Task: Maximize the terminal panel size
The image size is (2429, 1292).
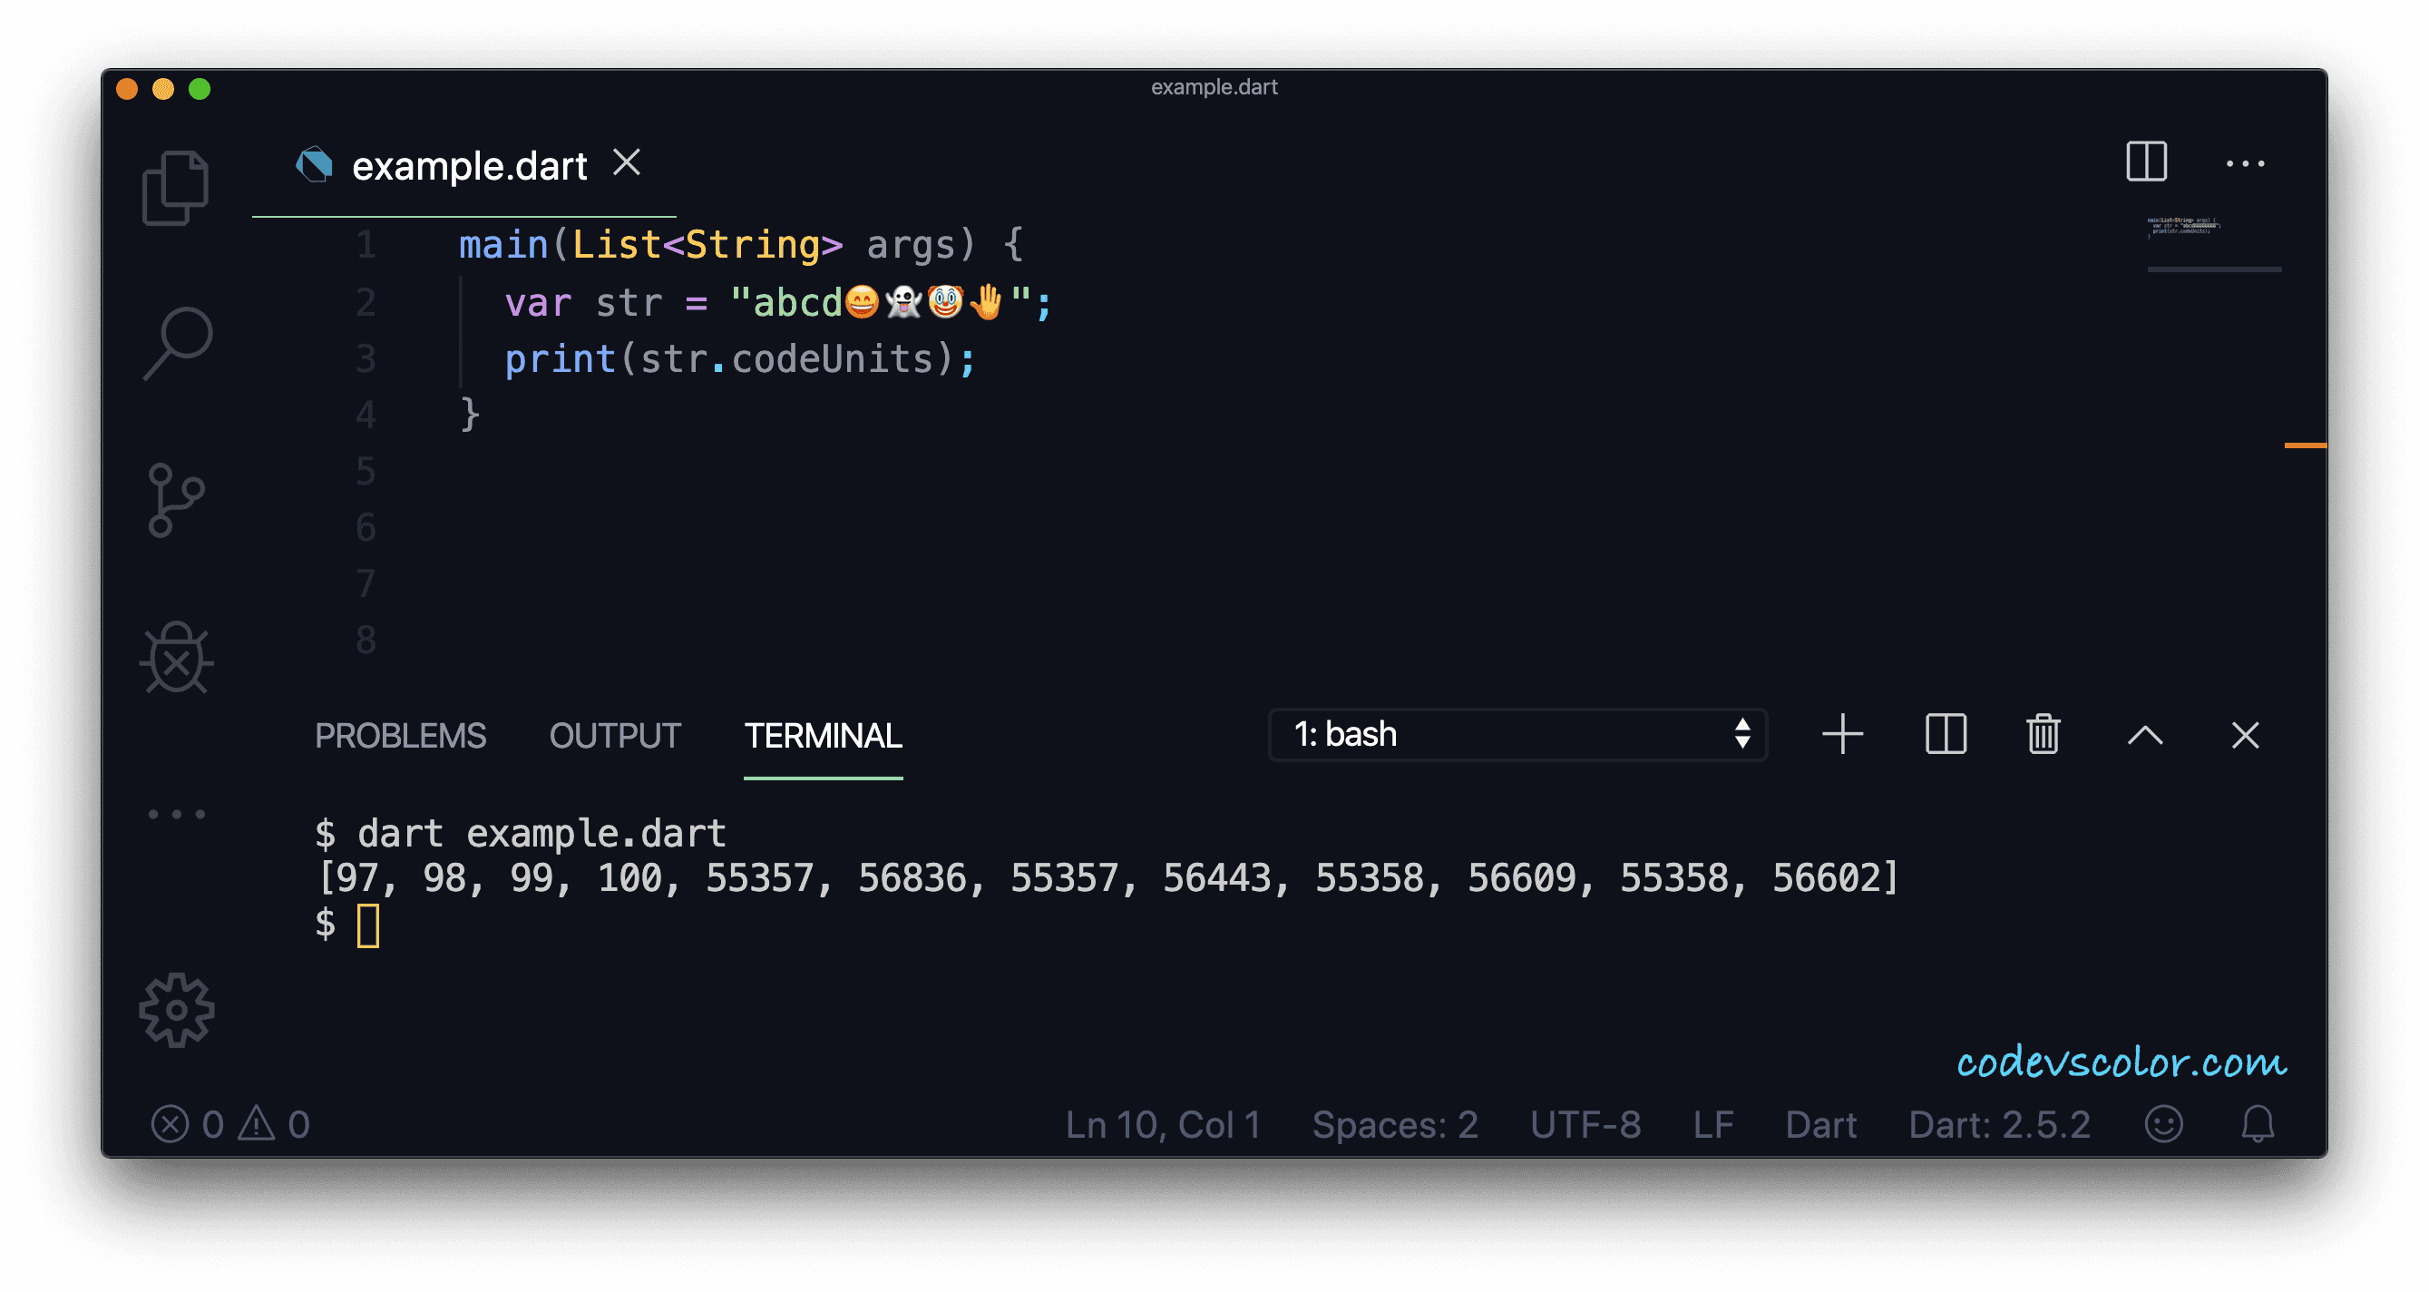Action: [x=2145, y=735]
